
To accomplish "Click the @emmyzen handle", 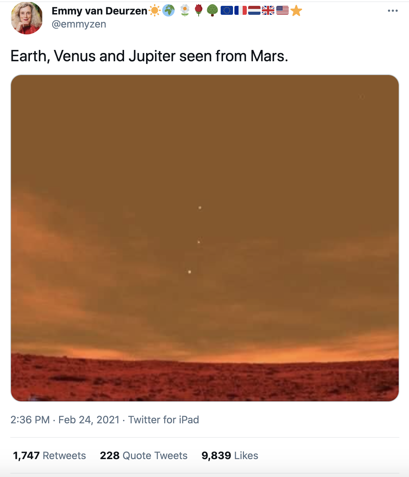I will 79,24.
